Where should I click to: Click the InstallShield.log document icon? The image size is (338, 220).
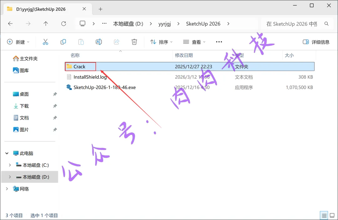tap(69, 77)
